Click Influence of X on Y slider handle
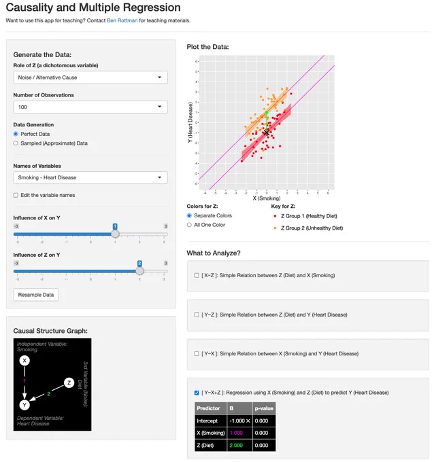Image resolution: width=432 pixels, height=462 pixels. click(115, 234)
